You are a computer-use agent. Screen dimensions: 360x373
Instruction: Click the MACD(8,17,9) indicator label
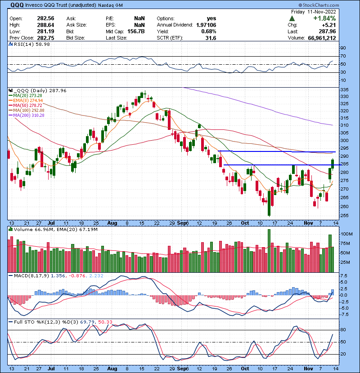click(x=31, y=276)
